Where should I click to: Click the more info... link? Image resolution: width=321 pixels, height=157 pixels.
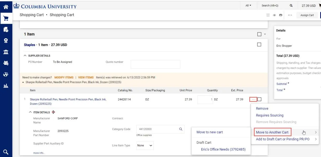coord(39,153)
